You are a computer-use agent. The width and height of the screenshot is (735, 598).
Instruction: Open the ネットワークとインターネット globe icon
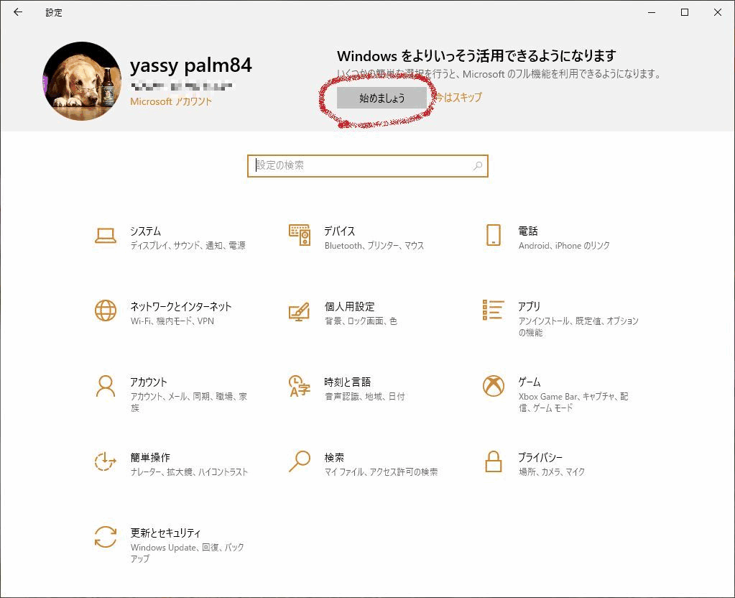pyautogui.click(x=106, y=310)
